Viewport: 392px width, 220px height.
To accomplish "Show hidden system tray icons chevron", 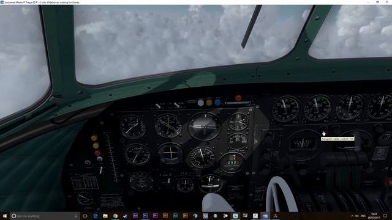I will (352, 216).
